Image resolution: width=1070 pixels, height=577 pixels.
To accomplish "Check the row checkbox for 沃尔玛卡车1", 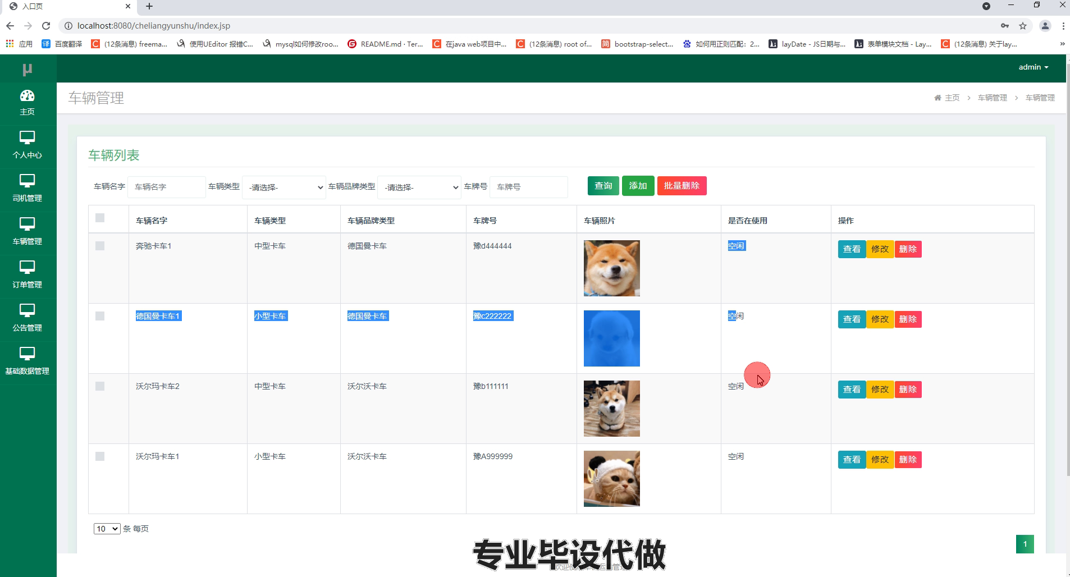I will [x=100, y=456].
